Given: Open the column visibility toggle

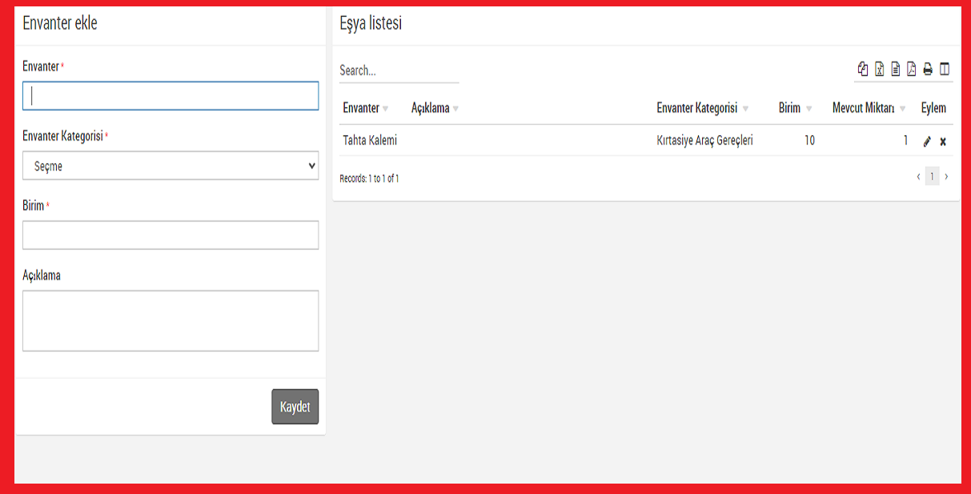Looking at the screenshot, I should [x=945, y=70].
